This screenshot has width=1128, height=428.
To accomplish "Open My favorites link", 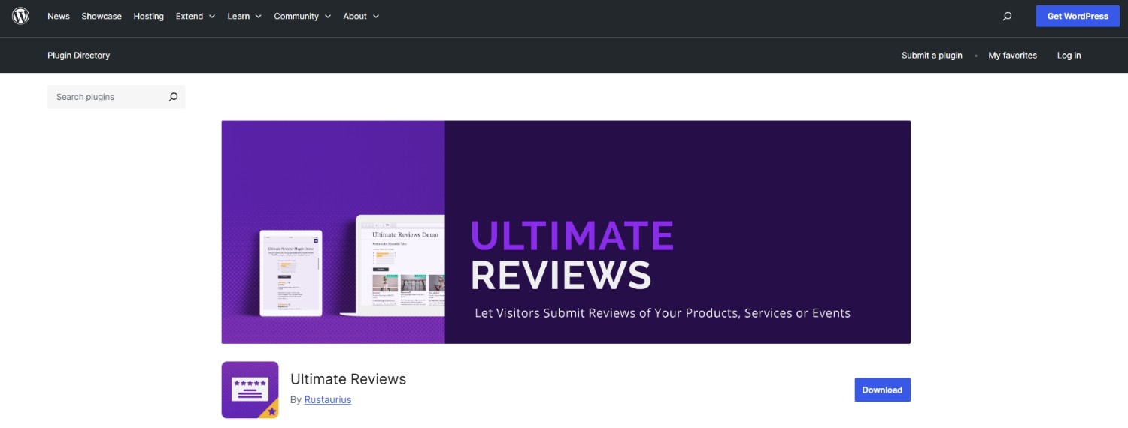I will [1012, 55].
